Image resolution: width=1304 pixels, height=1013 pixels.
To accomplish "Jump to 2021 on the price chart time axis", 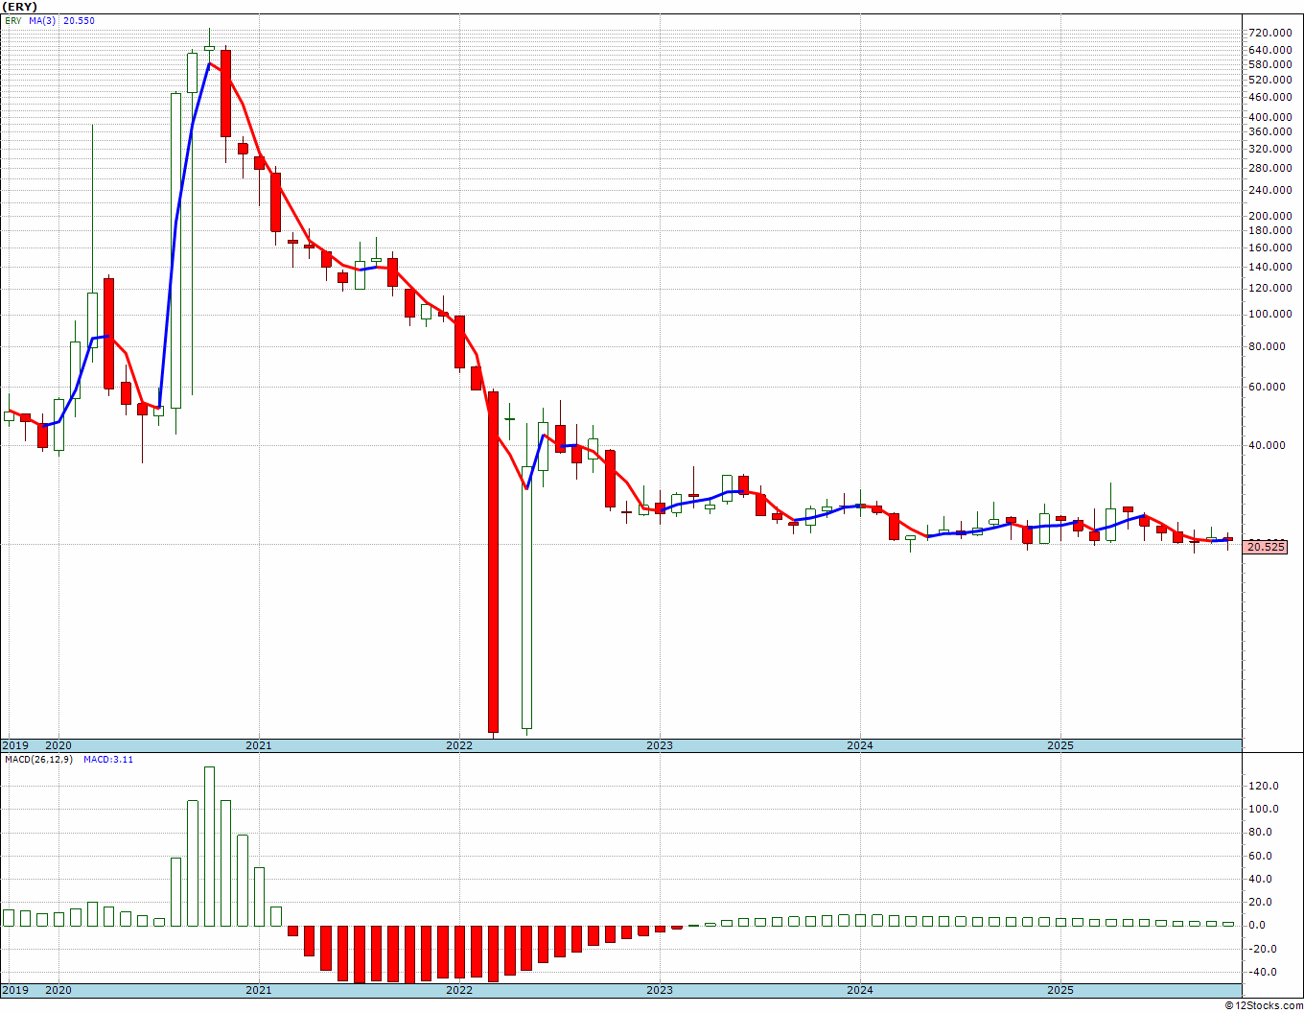I will tap(259, 745).
